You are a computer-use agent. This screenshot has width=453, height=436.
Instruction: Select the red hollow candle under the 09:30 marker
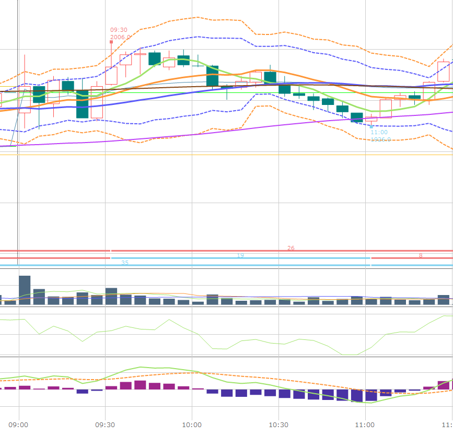(111, 76)
